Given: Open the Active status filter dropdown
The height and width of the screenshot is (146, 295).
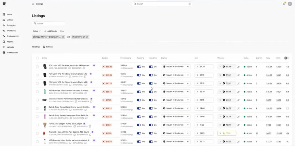Looking at the screenshot, I should [37, 31].
